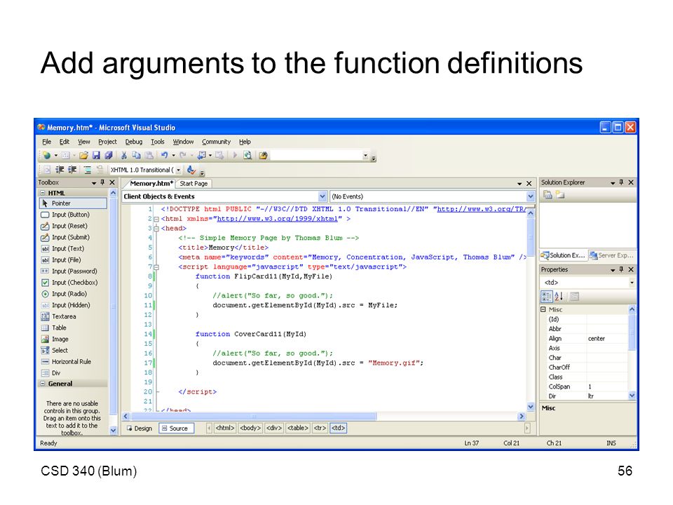
Task: Click the Increase Indent icon
Action: (x=72, y=170)
